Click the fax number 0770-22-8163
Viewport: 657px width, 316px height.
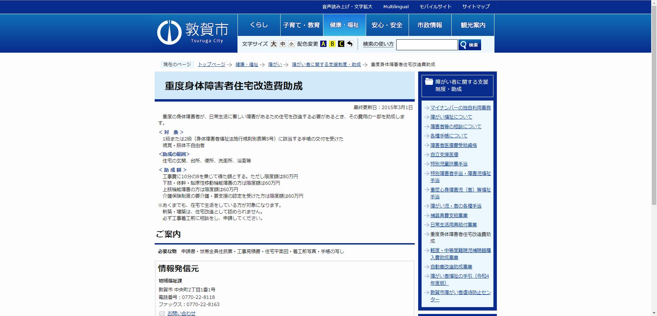tap(203, 304)
